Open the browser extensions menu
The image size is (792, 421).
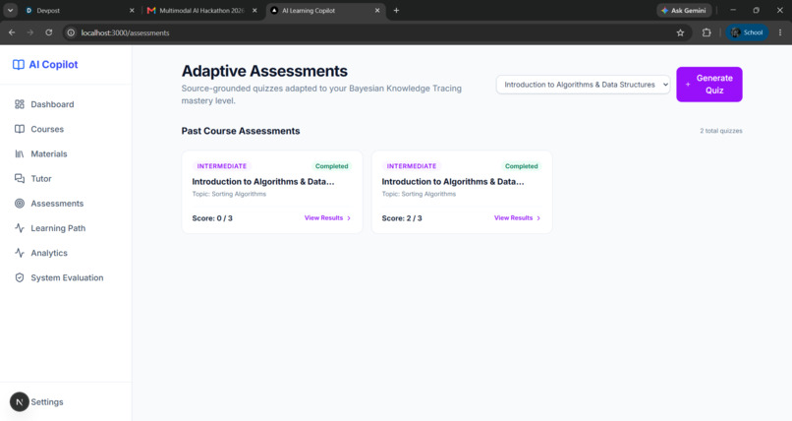pos(707,32)
